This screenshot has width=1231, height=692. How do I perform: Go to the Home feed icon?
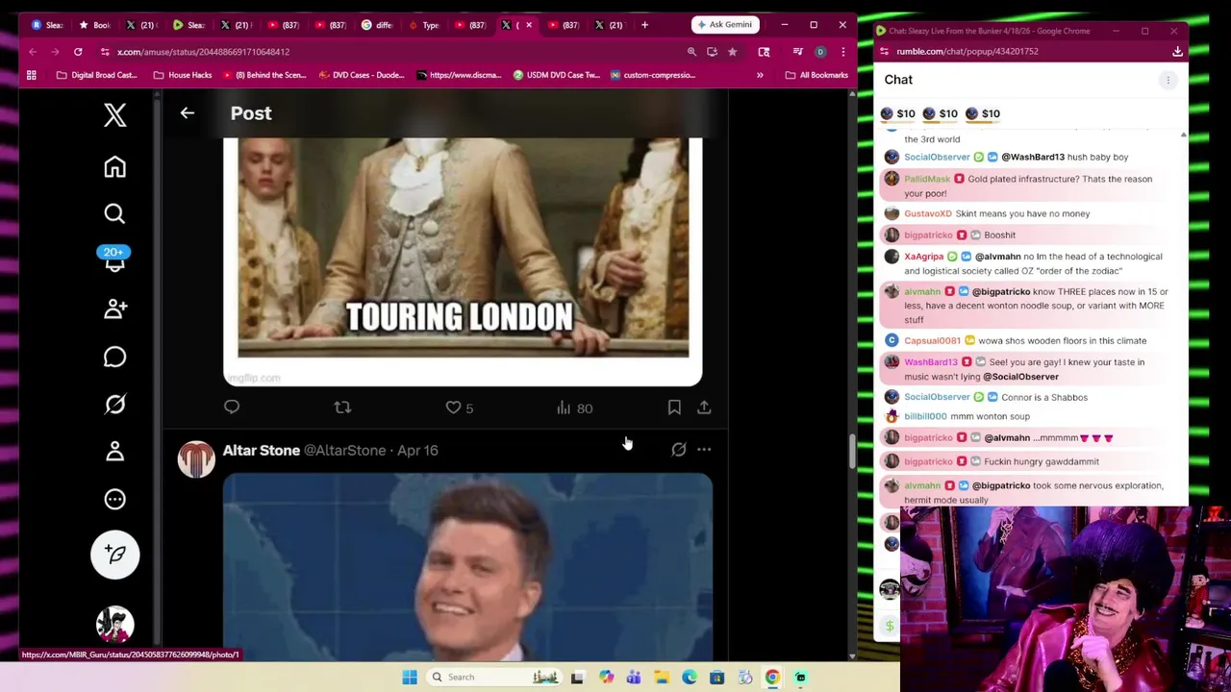coord(114,167)
